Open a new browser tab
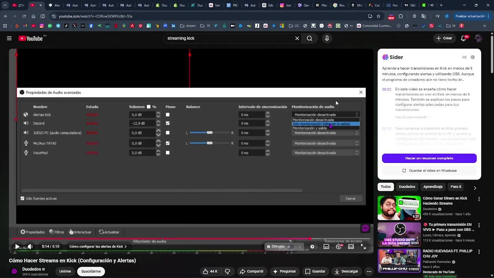The height and width of the screenshot is (278, 494). (x=441, y=5)
